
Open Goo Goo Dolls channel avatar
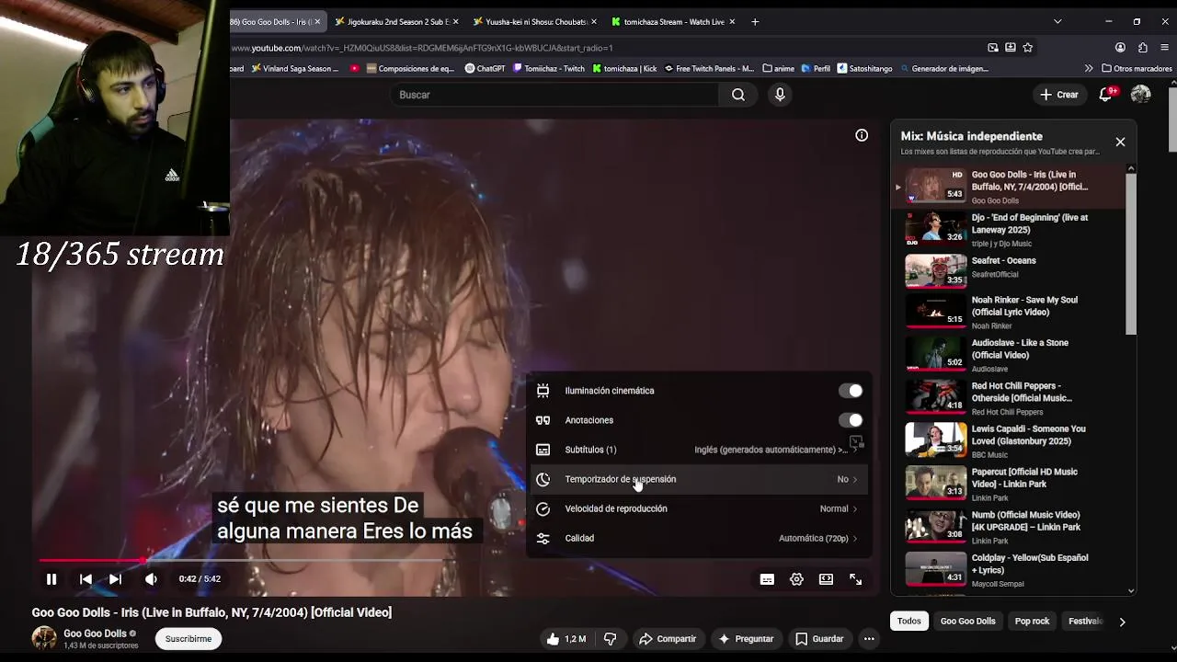point(44,638)
